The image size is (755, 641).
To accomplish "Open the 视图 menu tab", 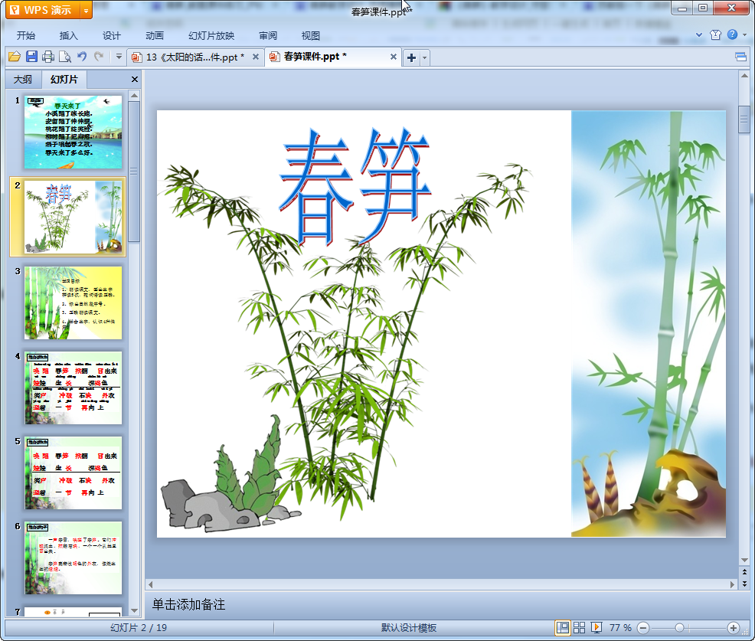I will 311,36.
